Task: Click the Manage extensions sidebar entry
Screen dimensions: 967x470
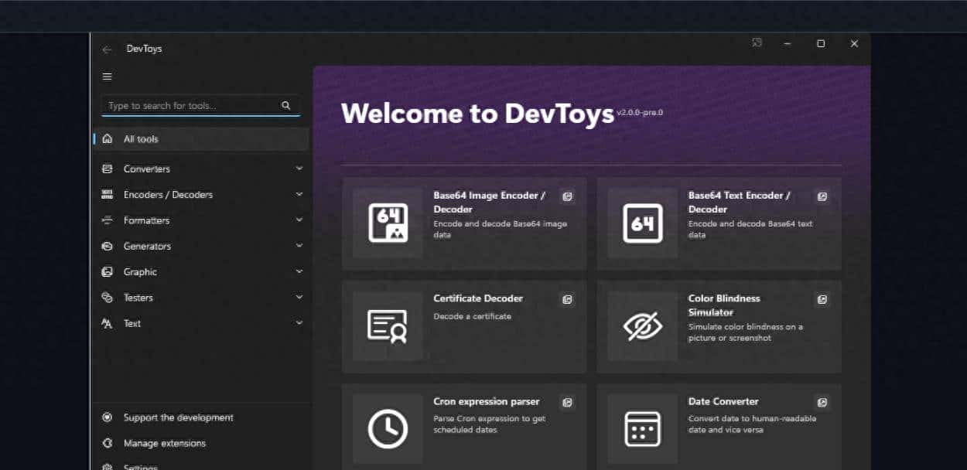Action: 163,443
